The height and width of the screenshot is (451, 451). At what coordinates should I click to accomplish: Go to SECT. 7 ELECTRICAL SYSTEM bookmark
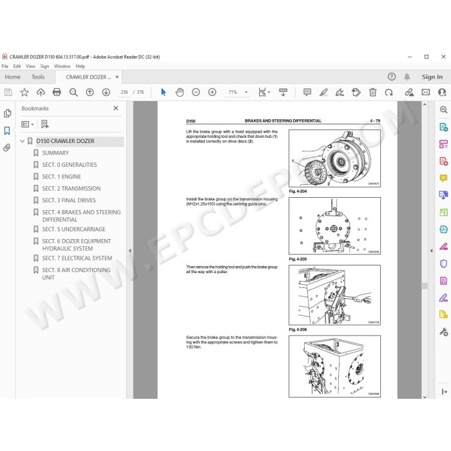tap(77, 258)
